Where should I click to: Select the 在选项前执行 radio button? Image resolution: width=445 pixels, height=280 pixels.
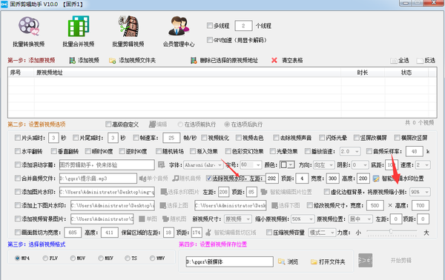180,124
